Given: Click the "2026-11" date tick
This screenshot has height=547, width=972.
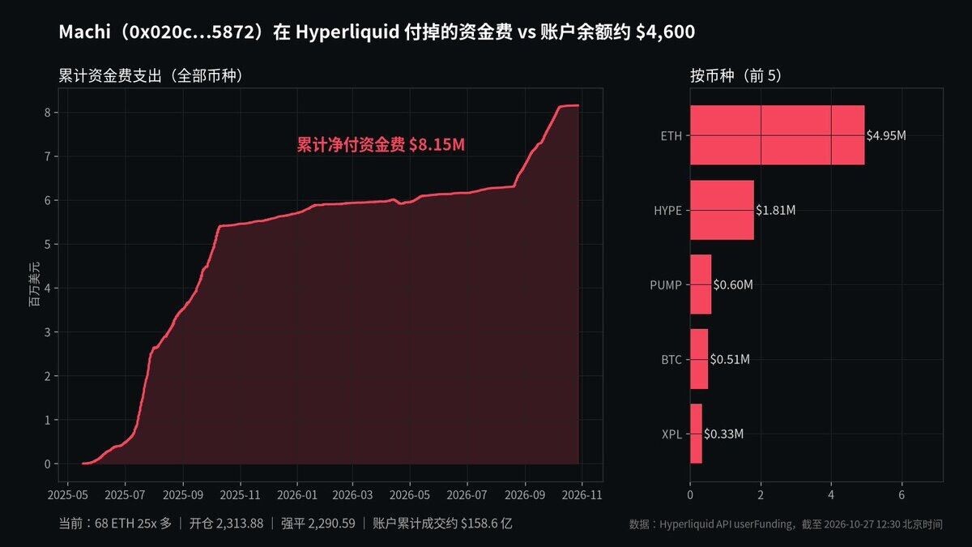Looking at the screenshot, I should tap(583, 494).
